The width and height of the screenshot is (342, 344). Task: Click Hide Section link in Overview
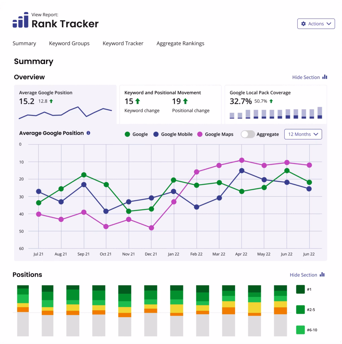pyautogui.click(x=306, y=77)
